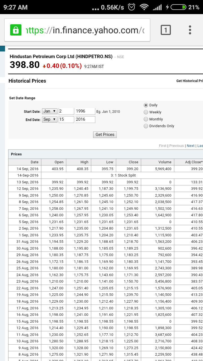Tap the Wi-Fi status icon

tap(144, 7)
